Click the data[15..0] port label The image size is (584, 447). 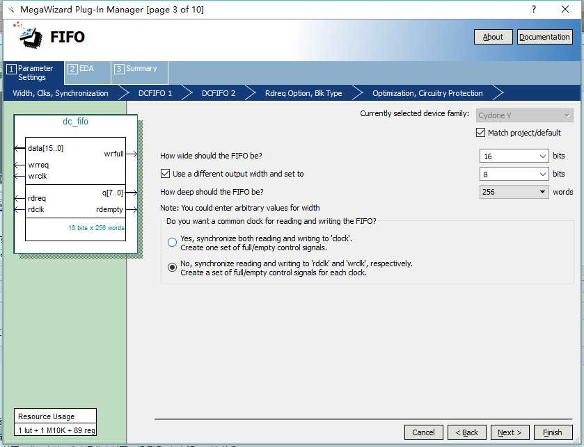point(45,148)
